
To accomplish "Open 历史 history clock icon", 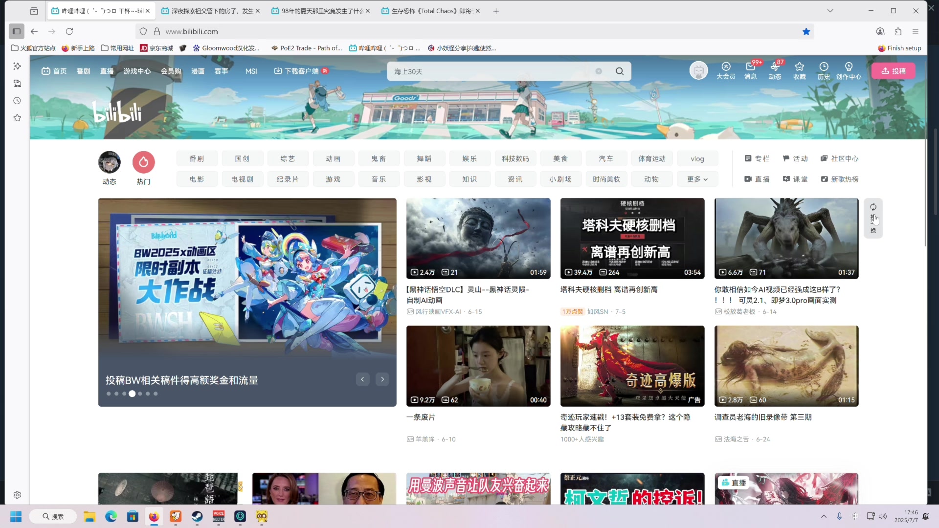I will pyautogui.click(x=824, y=71).
